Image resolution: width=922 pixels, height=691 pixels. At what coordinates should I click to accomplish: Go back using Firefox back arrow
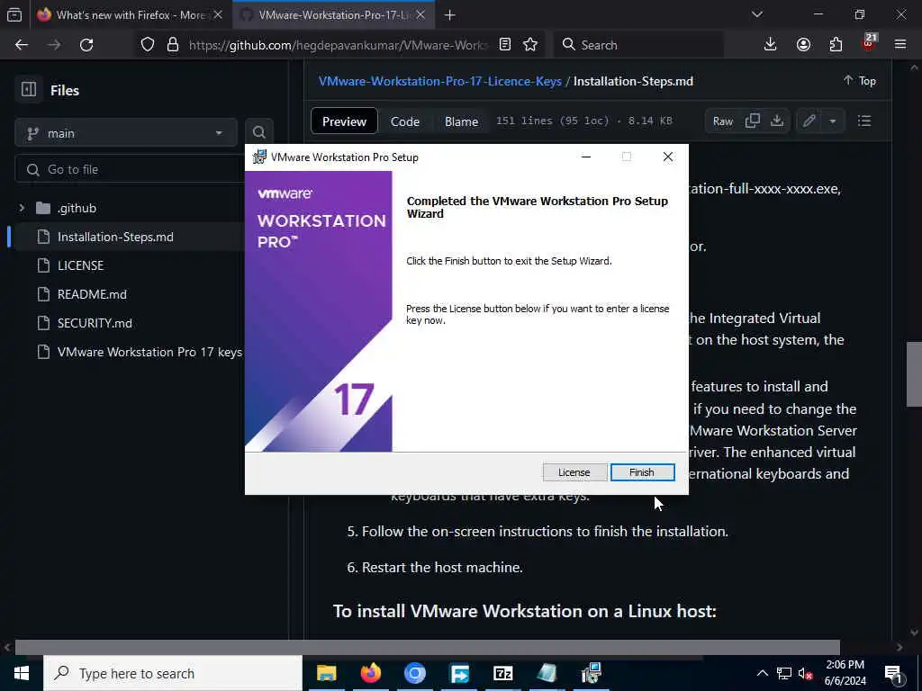point(22,45)
